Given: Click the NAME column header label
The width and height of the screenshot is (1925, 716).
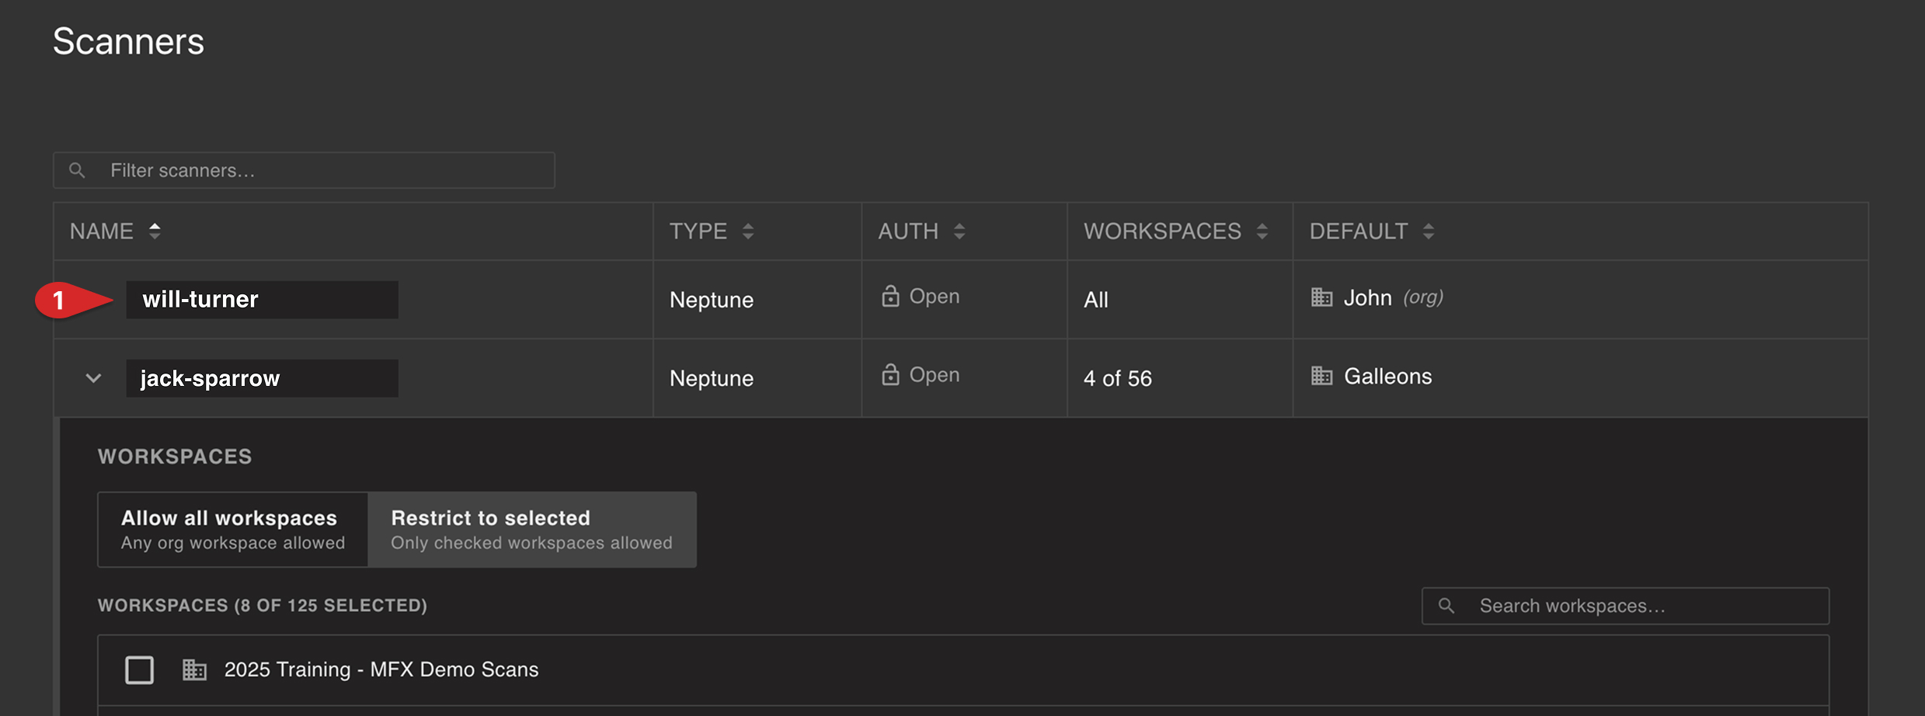Looking at the screenshot, I should point(102,231).
